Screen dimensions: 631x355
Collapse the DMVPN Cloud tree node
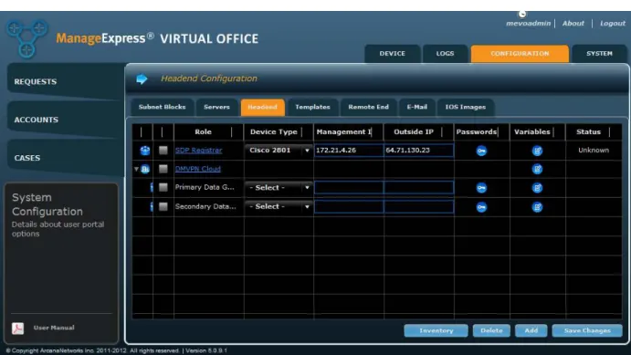point(136,169)
